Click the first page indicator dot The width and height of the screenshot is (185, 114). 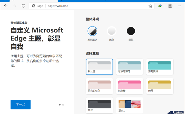pyautogui.click(x=60, y=105)
